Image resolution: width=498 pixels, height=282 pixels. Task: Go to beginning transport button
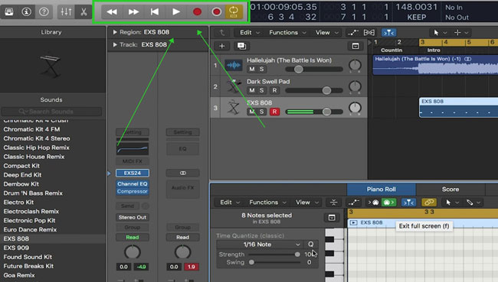click(155, 11)
